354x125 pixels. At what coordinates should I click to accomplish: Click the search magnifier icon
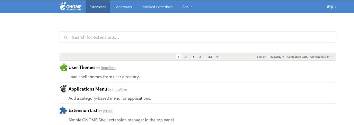pyautogui.click(x=66, y=37)
